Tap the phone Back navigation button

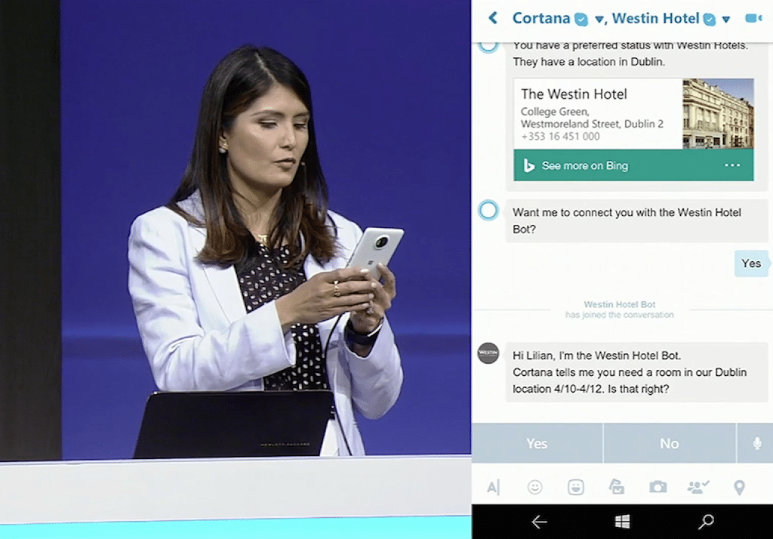click(x=539, y=522)
